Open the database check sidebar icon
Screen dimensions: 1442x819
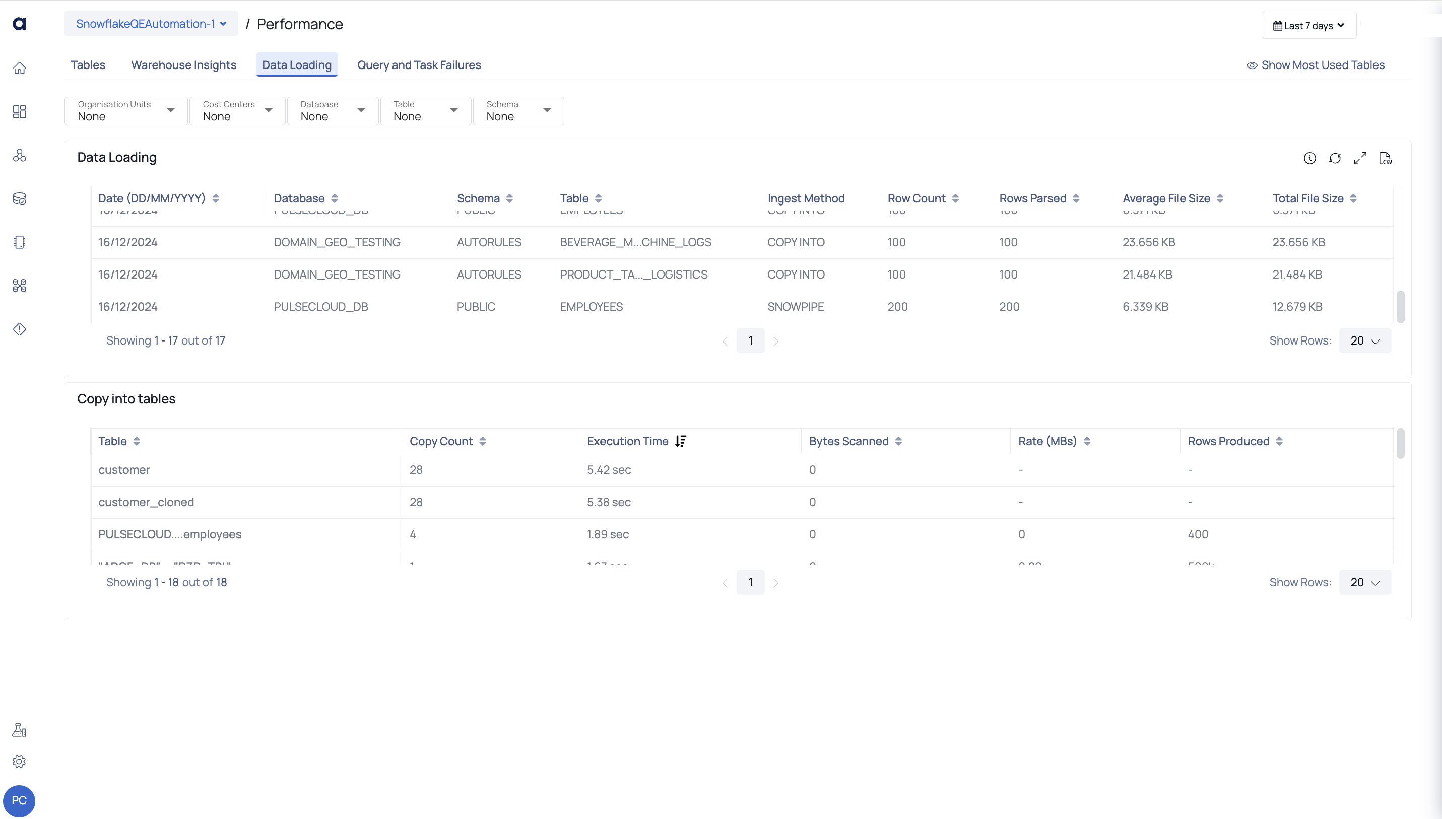coord(19,198)
